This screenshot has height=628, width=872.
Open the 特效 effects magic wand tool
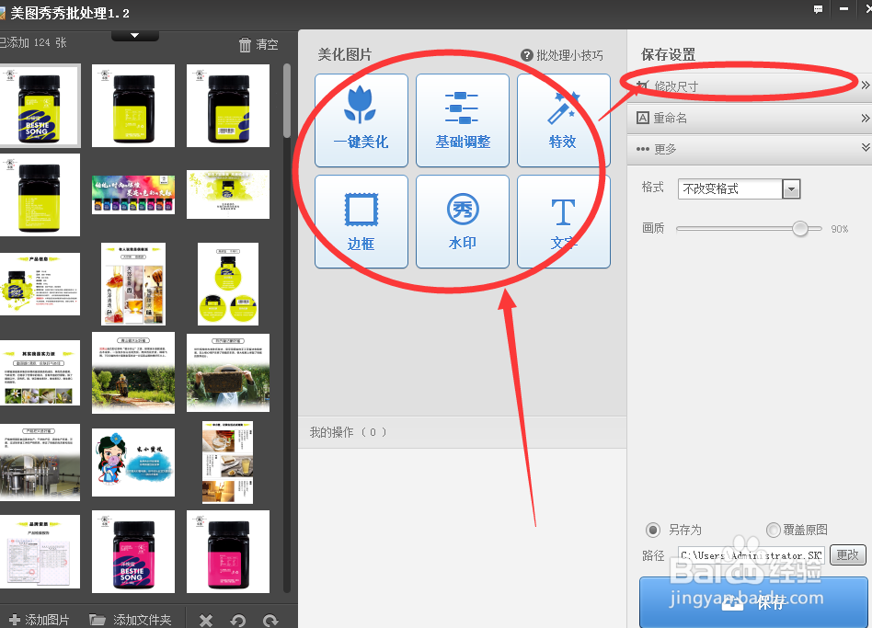563,120
